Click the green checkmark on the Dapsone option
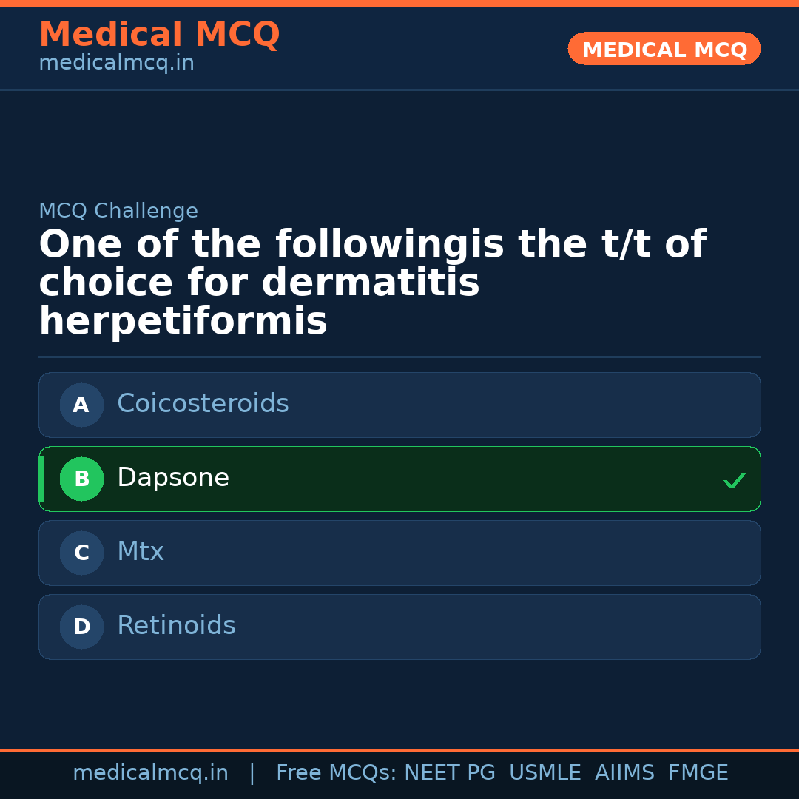The height and width of the screenshot is (799, 799). point(735,480)
